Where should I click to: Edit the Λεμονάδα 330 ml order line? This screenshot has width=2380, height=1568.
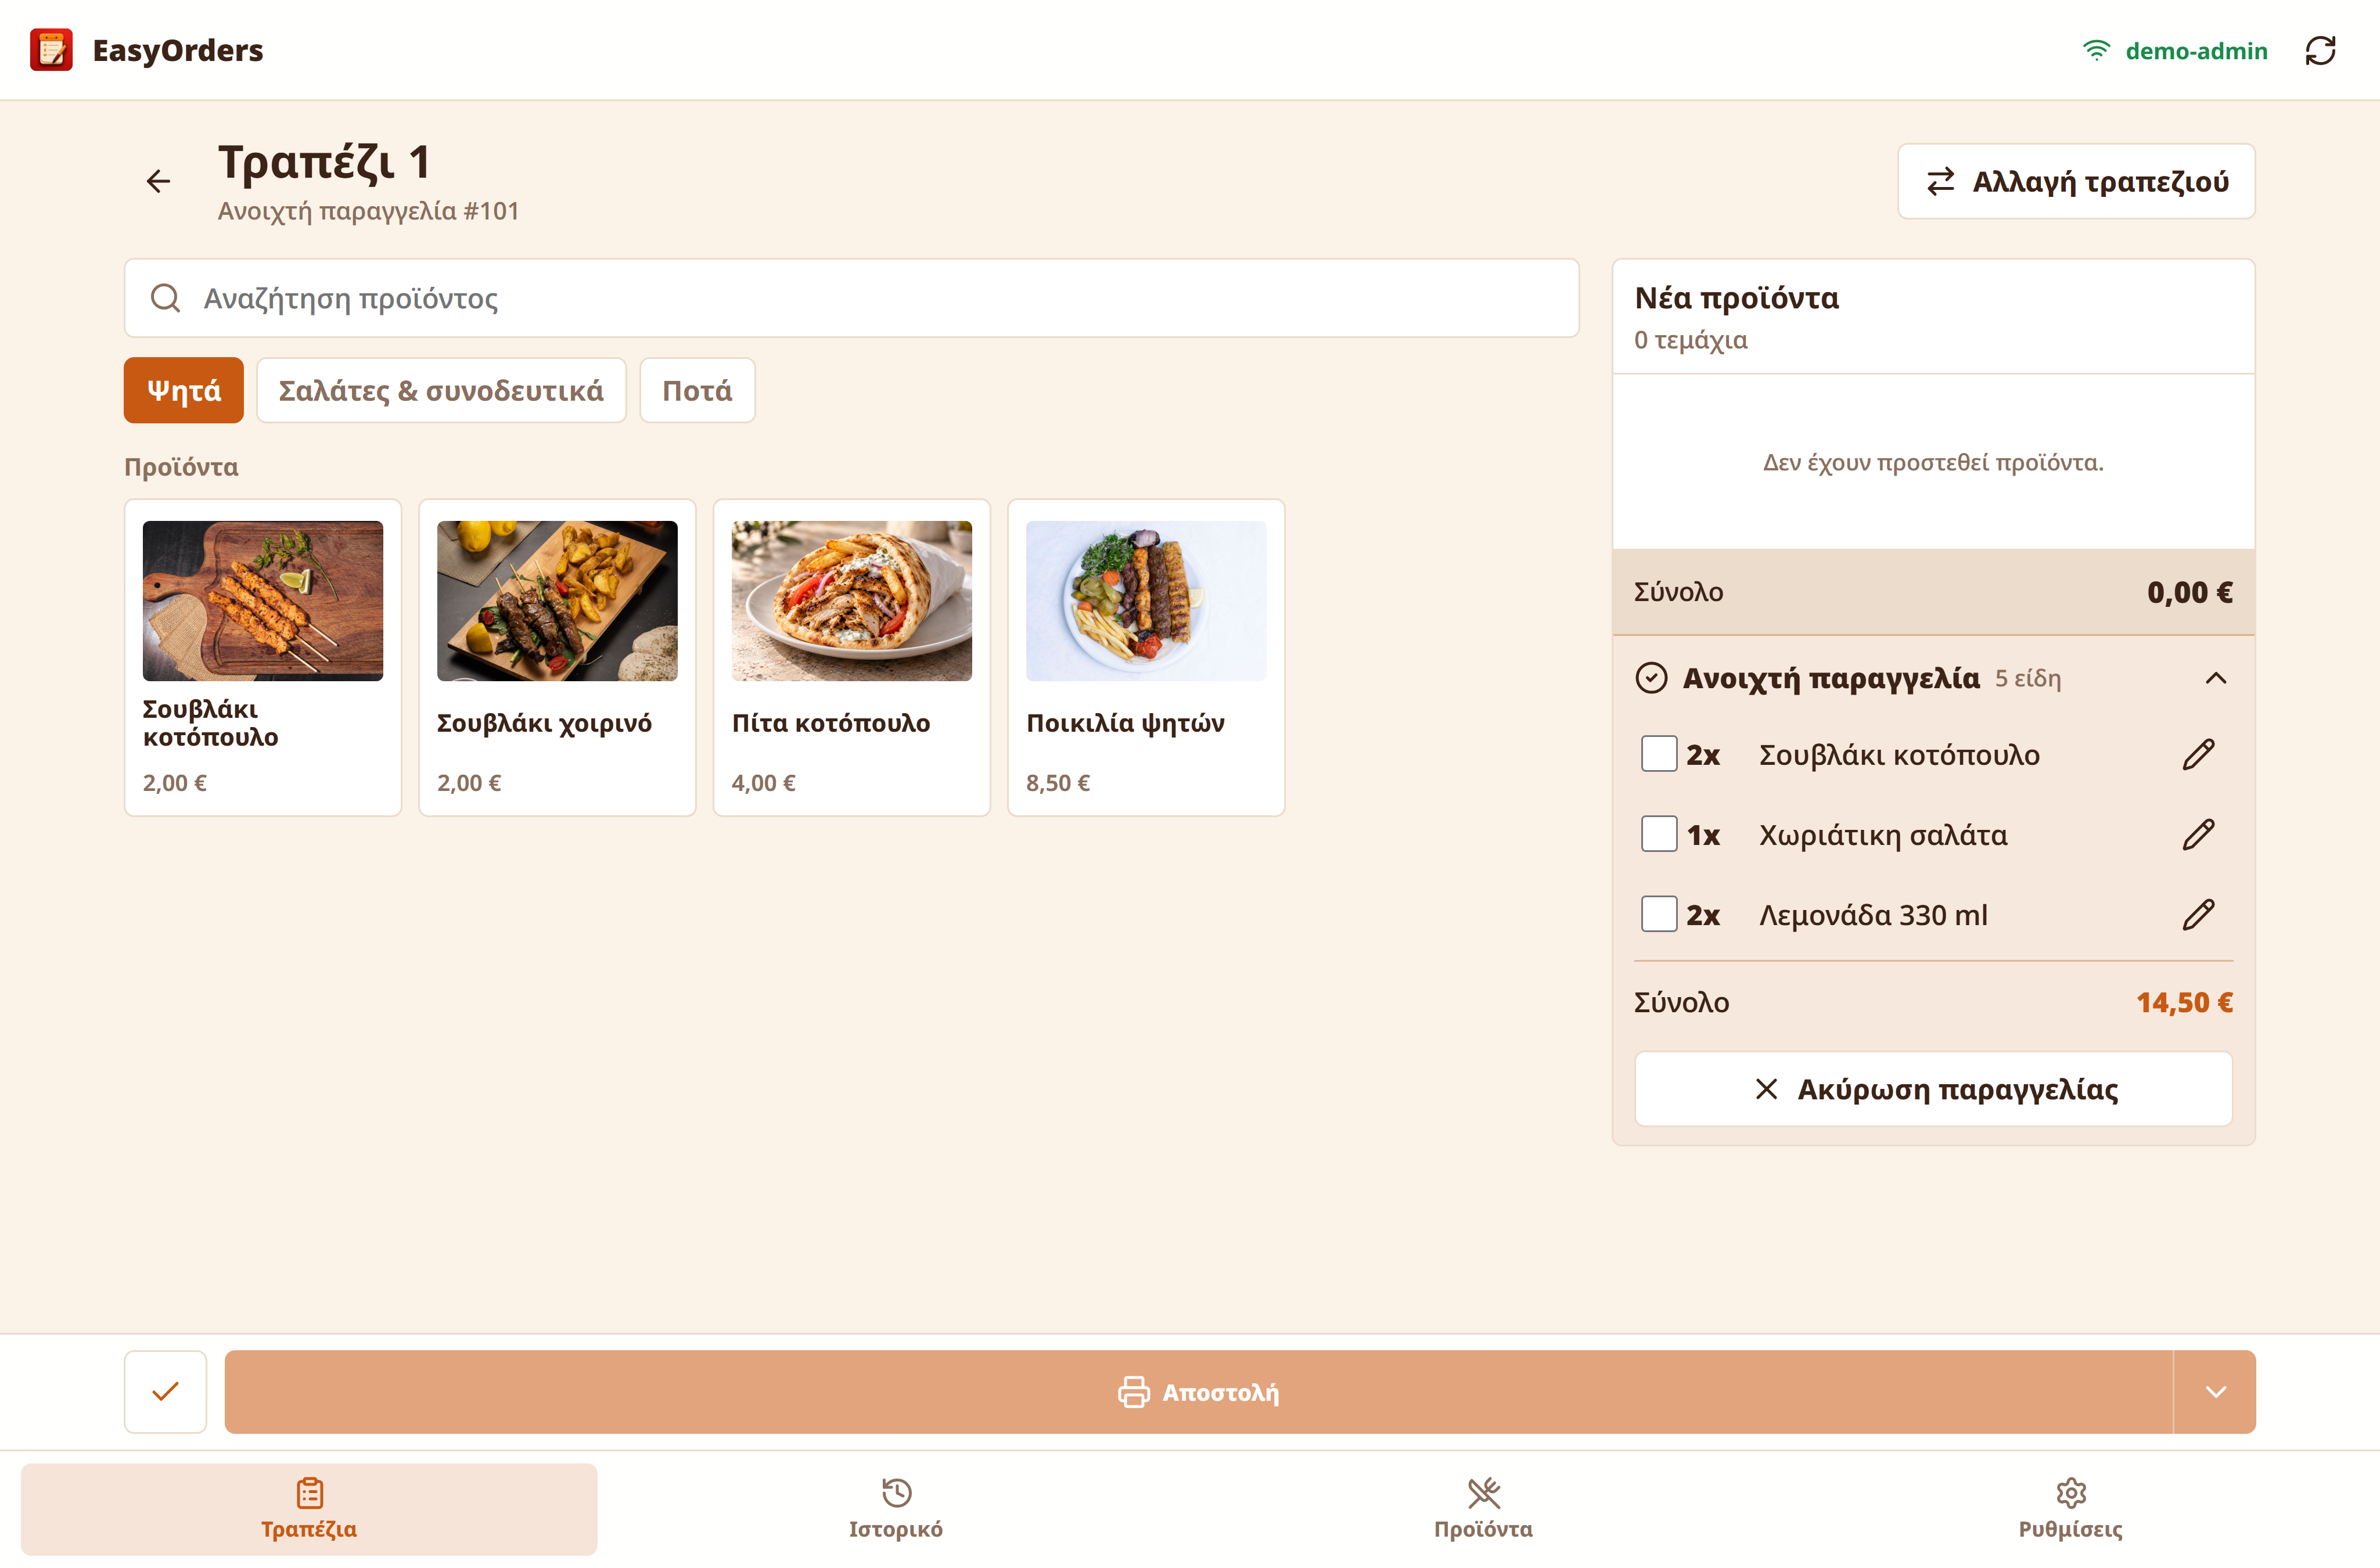coord(2198,914)
